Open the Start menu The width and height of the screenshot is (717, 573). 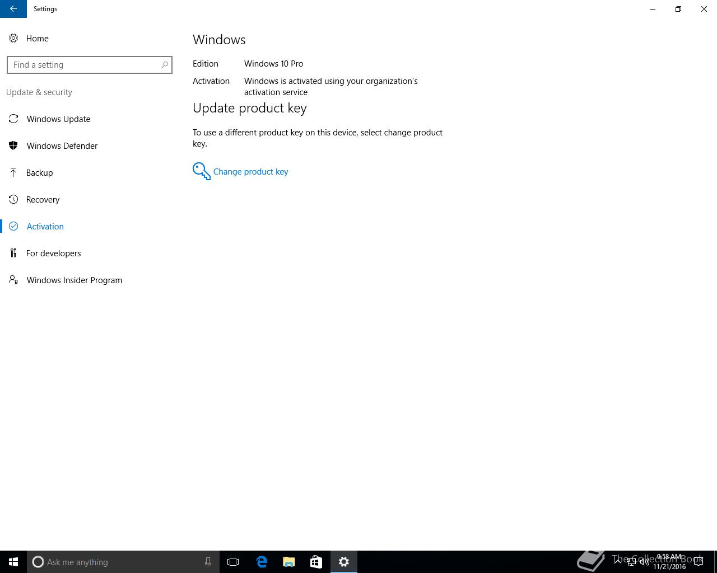pyautogui.click(x=13, y=562)
